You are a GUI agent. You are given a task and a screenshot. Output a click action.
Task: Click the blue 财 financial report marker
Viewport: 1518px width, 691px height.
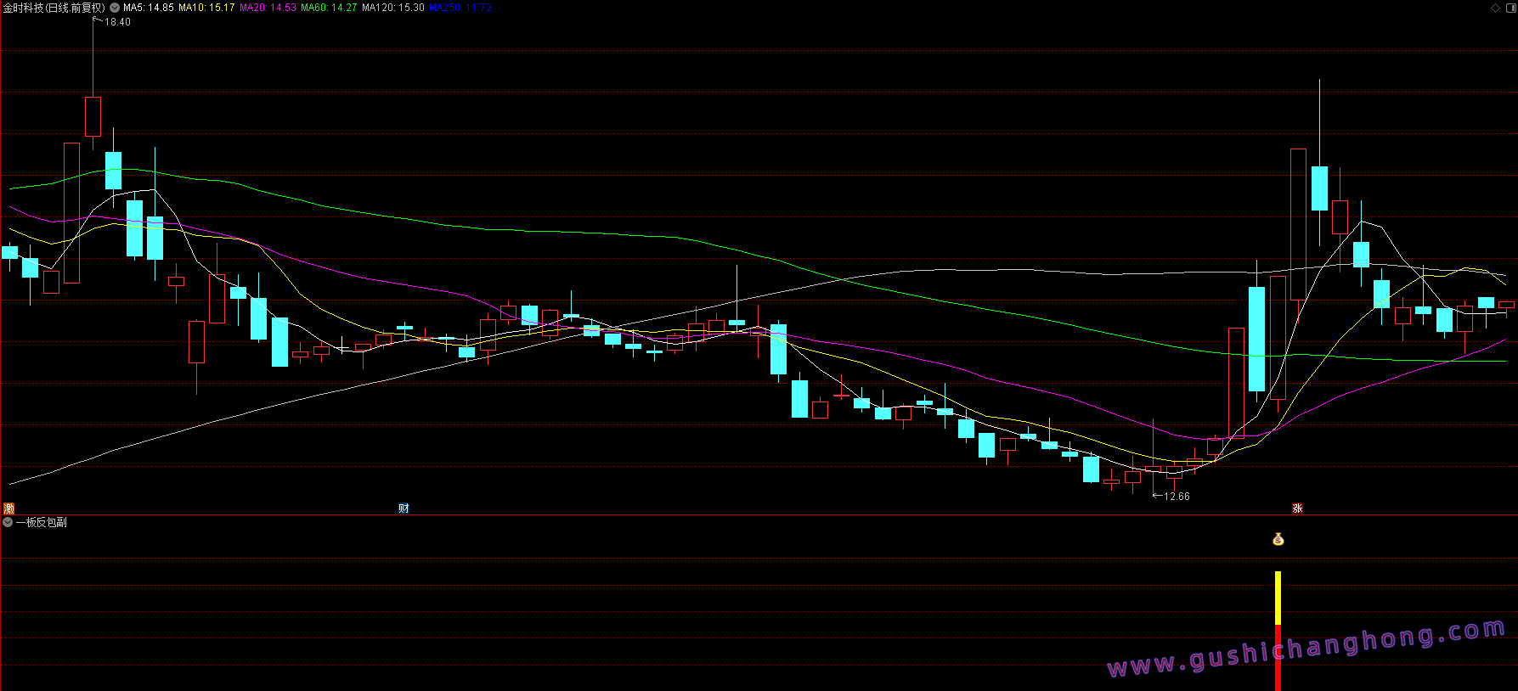tap(404, 508)
